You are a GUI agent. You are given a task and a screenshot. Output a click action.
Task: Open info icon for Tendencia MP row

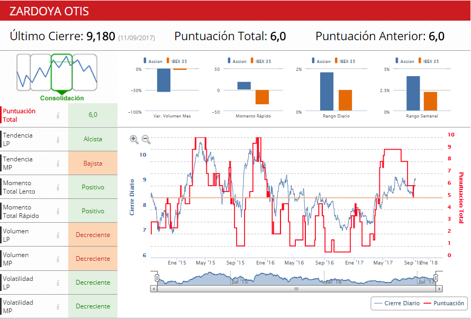(58, 163)
